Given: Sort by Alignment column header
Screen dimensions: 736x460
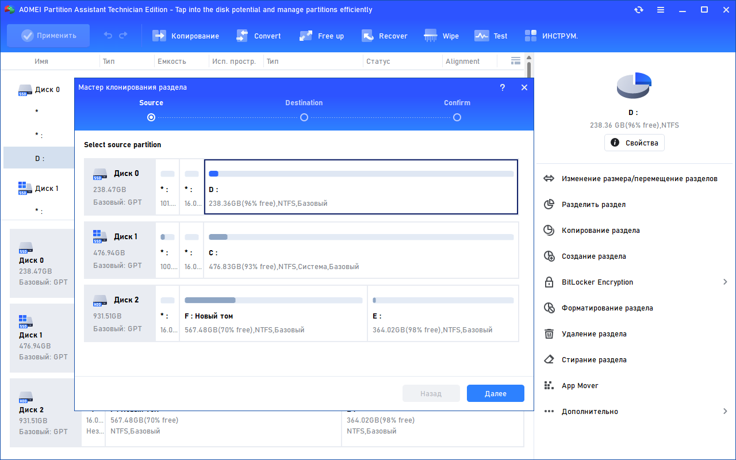Looking at the screenshot, I should click(x=463, y=62).
